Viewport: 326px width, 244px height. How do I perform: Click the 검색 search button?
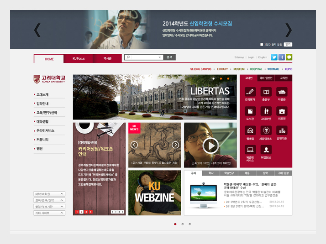point(169,57)
